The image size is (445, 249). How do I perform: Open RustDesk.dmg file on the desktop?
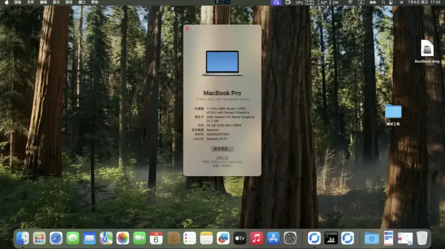point(427,51)
